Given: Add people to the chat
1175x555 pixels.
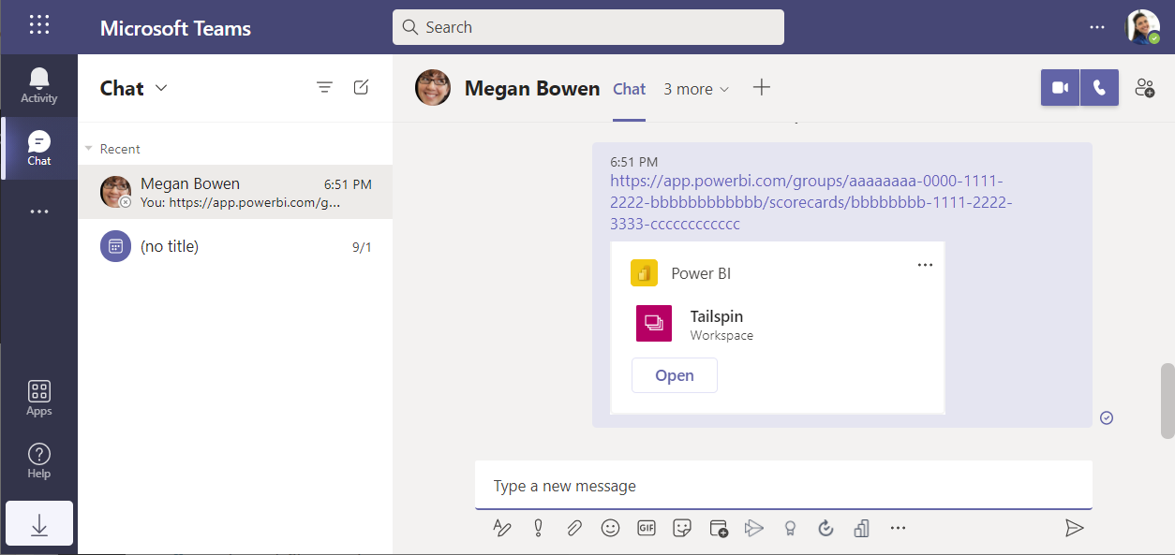Looking at the screenshot, I should [x=1144, y=87].
